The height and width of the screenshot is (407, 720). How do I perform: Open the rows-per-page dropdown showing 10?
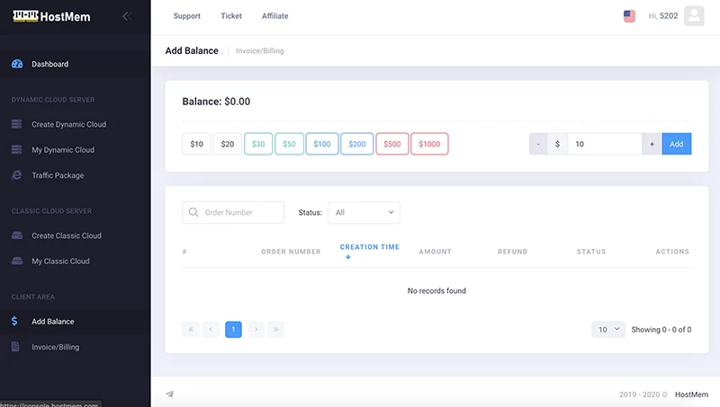coord(608,330)
